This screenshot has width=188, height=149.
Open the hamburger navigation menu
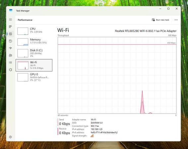[x=10, y=20]
